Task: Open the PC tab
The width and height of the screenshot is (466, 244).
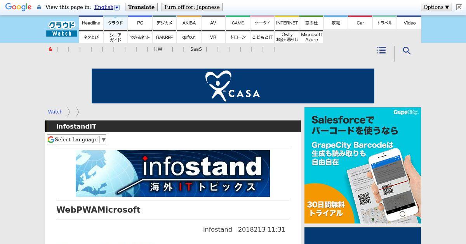Action: [140, 23]
